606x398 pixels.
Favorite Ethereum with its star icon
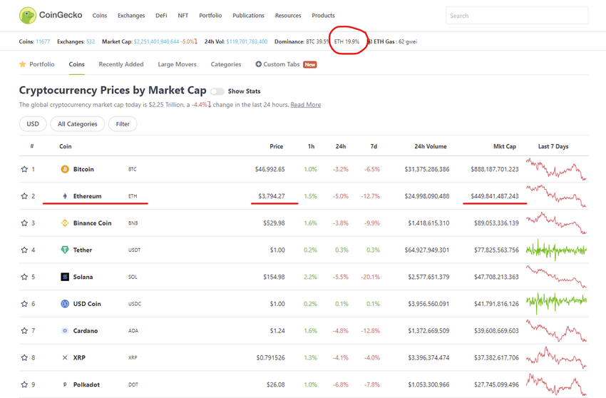[24, 196]
